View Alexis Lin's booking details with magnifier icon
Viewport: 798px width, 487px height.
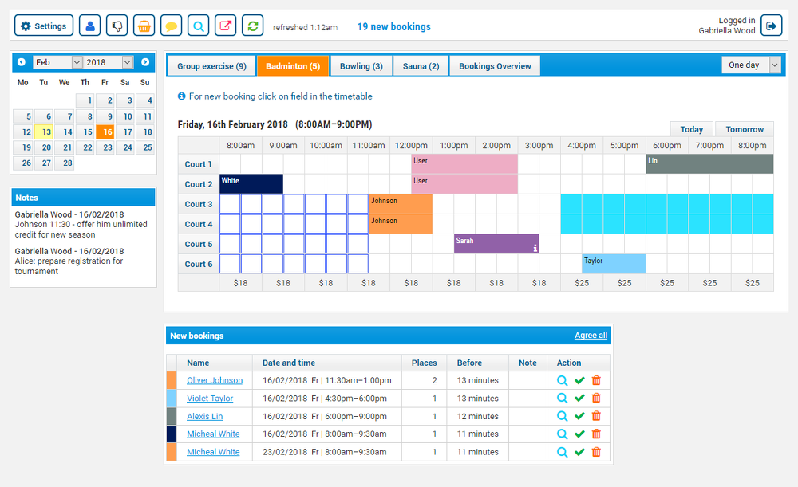tap(562, 416)
